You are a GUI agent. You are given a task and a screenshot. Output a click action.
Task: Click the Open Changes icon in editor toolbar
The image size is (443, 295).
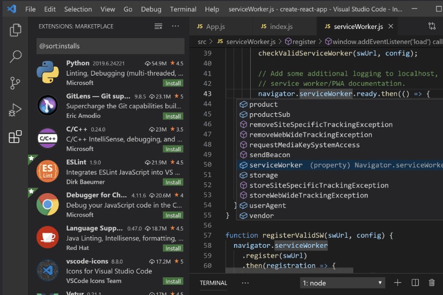pos(432,26)
